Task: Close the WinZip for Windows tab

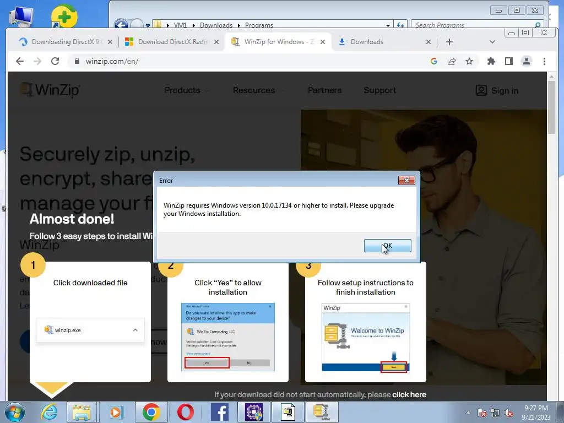Action: click(x=323, y=42)
